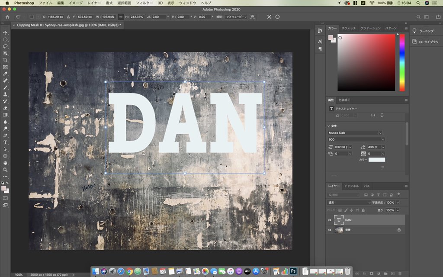This screenshot has width=443, height=277.
Task: Open the ラーニング panel
Action: pyautogui.click(x=423, y=31)
